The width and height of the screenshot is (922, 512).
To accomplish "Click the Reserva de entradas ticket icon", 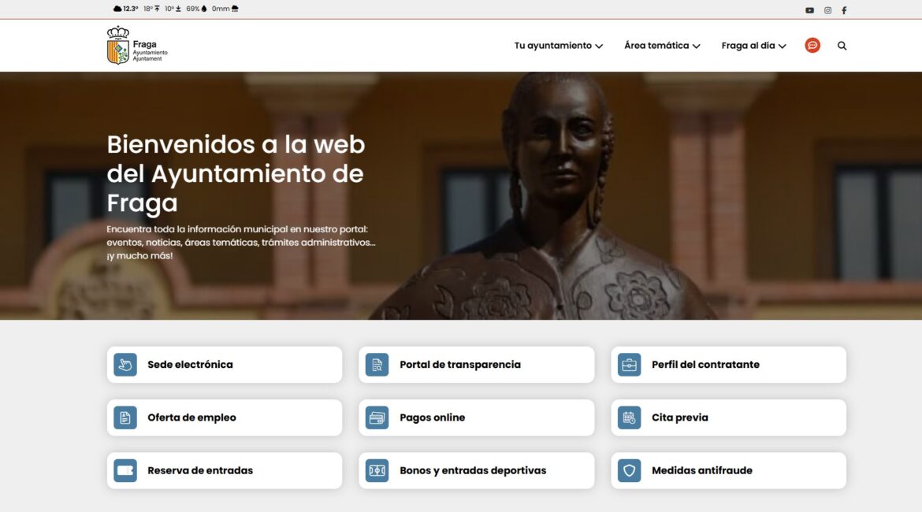I will point(125,469).
